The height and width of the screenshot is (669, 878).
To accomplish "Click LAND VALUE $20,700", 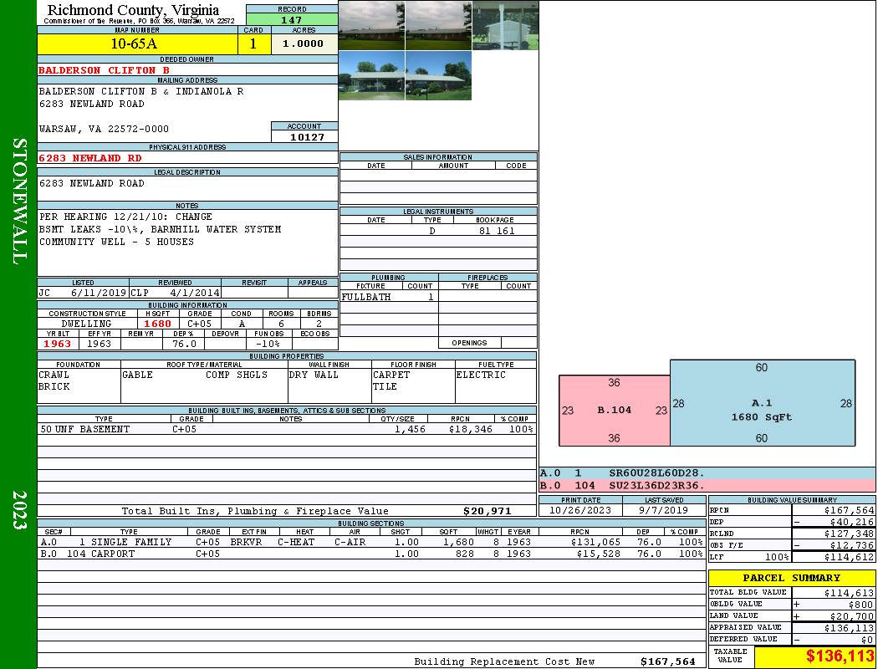I will click(x=852, y=616).
